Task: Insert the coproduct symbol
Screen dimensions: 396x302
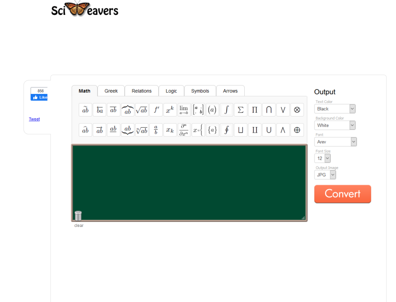Action: point(255,130)
